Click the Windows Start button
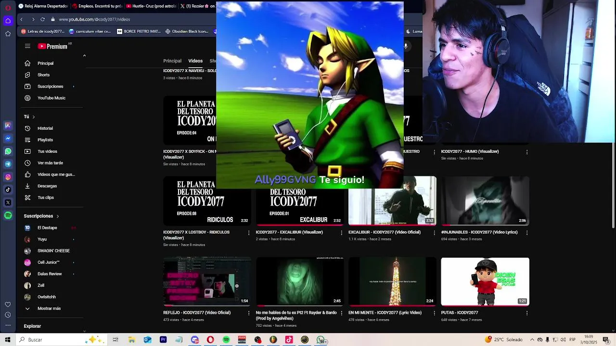Screen dimensions: 616x346 (8, 340)
